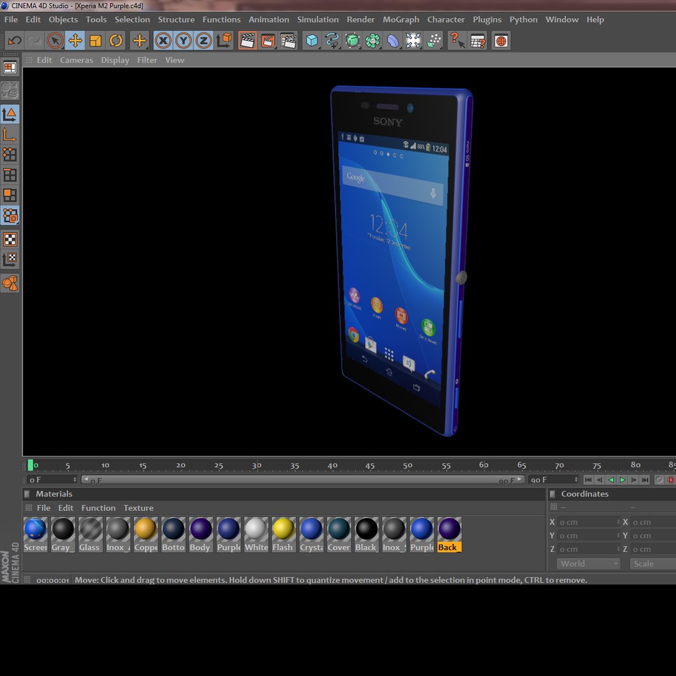This screenshot has width=676, height=676.
Task: Open the viewport Display menu
Action: point(115,60)
